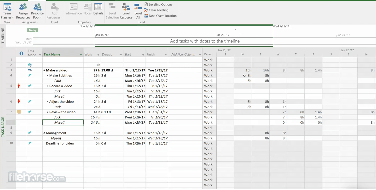Click the question-mark task mode icon in row 2
The height and width of the screenshot is (190, 376).
pyautogui.click(x=30, y=65)
